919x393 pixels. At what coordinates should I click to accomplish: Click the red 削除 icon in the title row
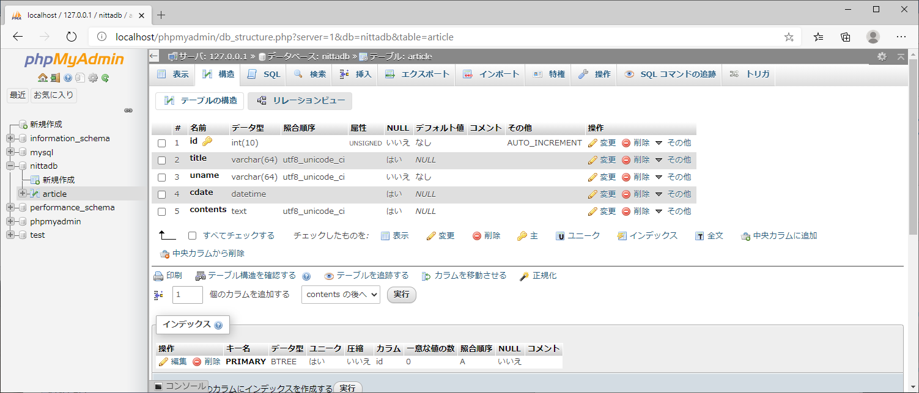coord(626,160)
